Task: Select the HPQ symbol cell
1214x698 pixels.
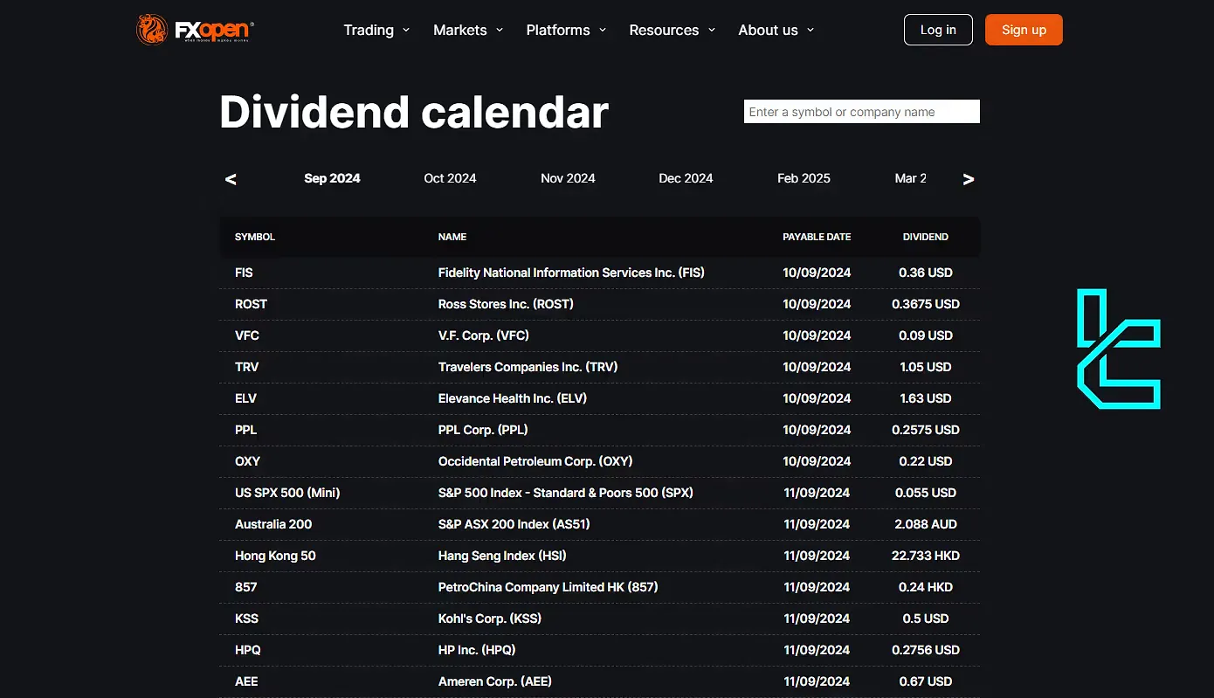Action: pos(248,650)
